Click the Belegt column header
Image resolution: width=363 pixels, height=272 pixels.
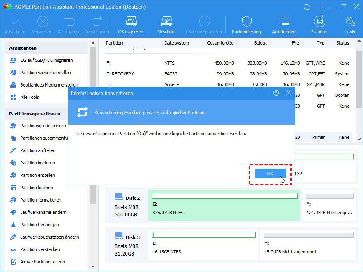pos(260,43)
